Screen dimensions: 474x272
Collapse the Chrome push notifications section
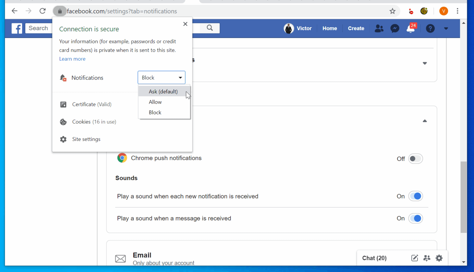coord(425,121)
